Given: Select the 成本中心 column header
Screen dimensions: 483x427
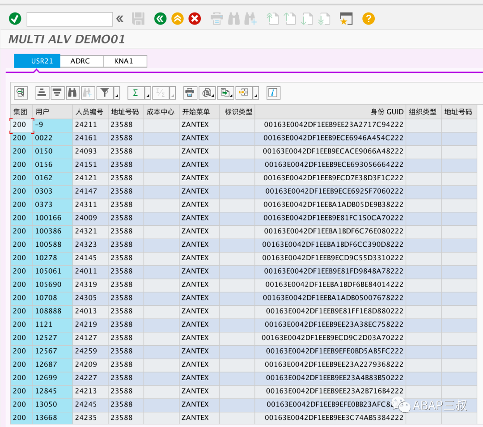Looking at the screenshot, I should pyautogui.click(x=161, y=112).
